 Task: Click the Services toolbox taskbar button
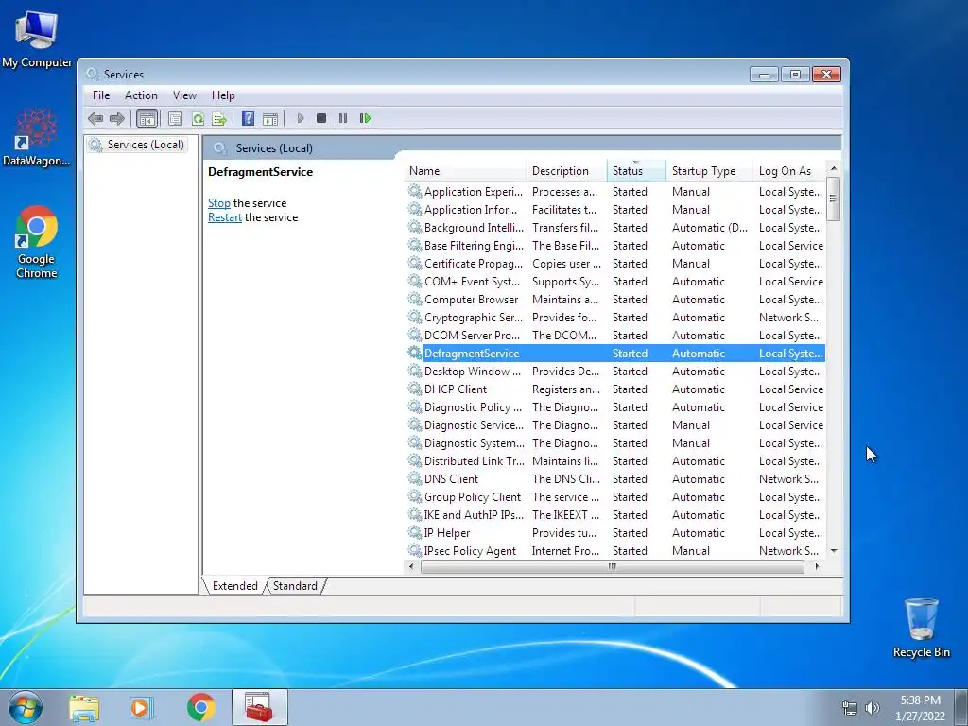[259, 707]
